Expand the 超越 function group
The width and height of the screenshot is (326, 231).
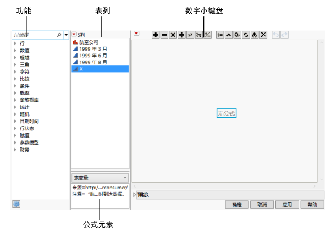pos(15,57)
